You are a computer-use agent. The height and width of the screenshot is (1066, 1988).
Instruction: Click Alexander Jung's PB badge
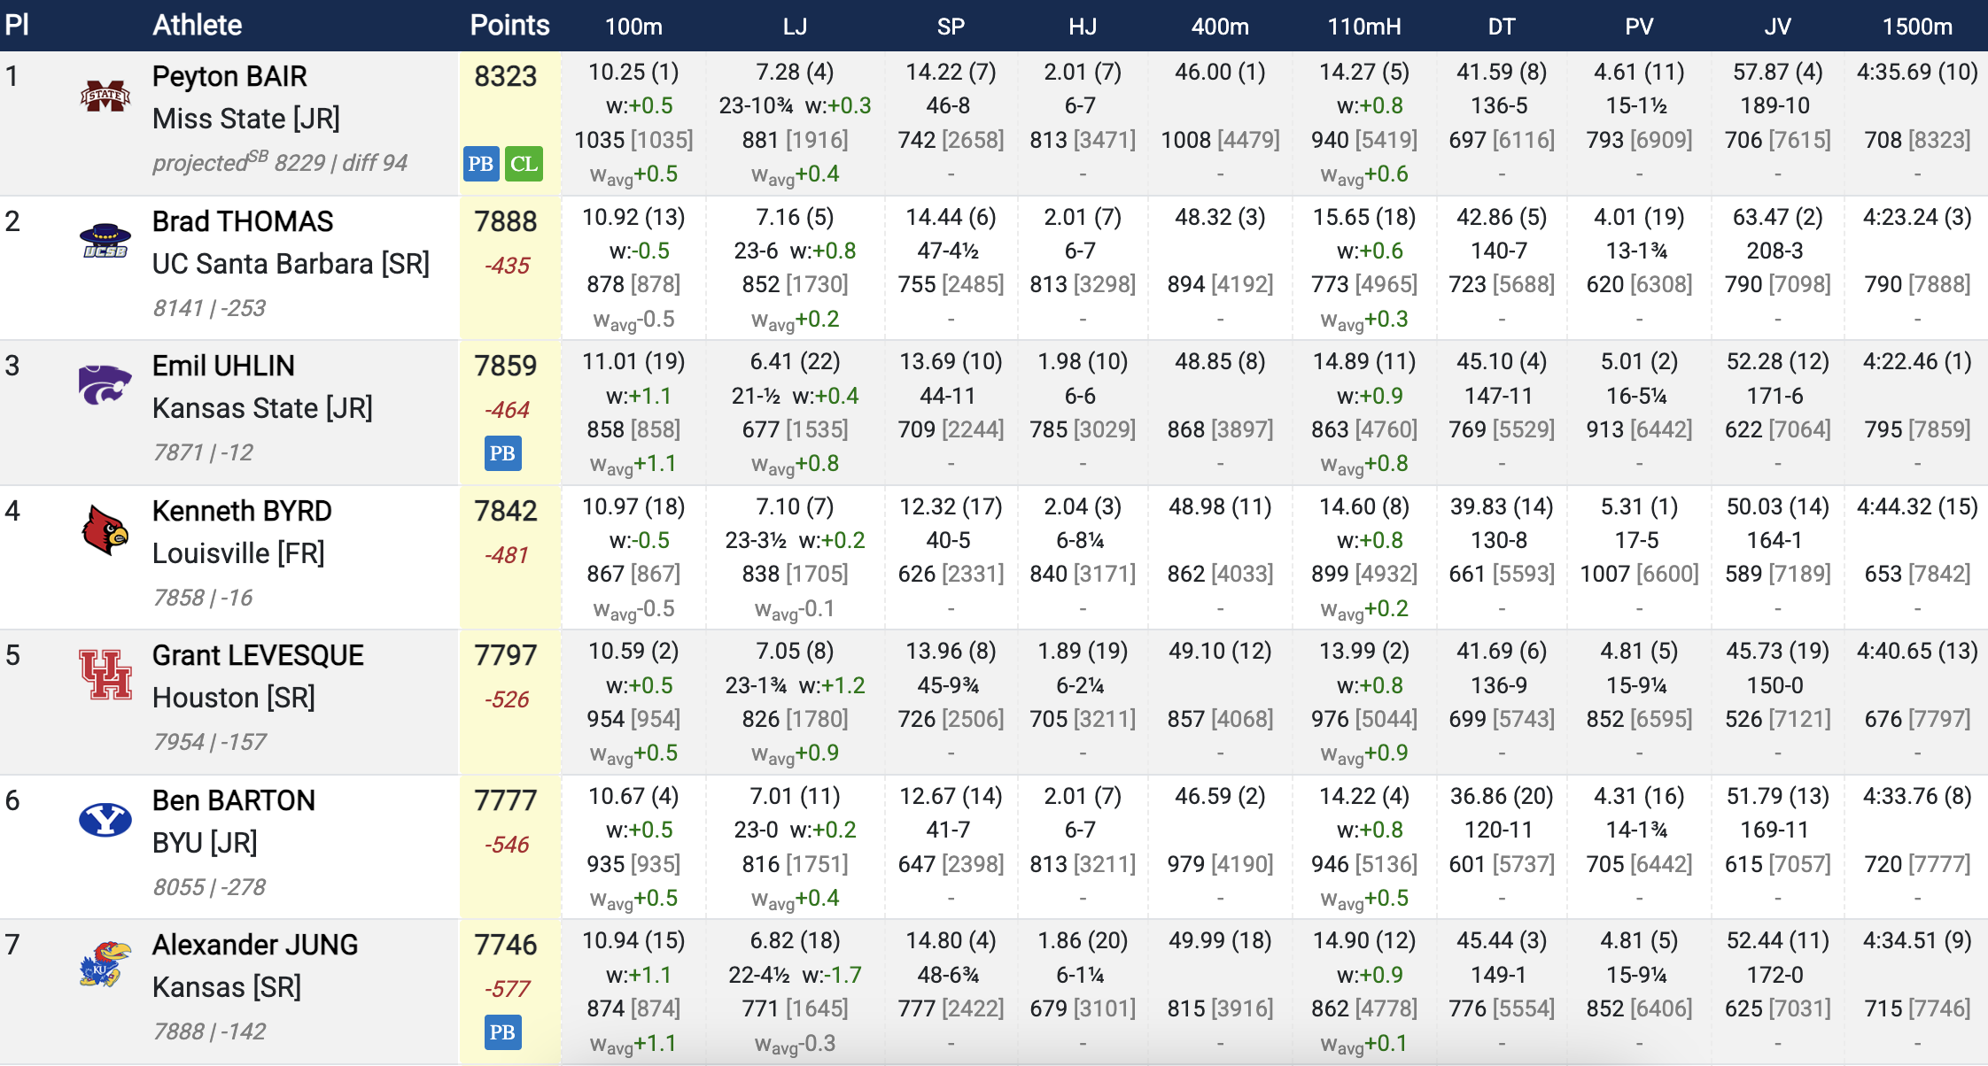(502, 1032)
